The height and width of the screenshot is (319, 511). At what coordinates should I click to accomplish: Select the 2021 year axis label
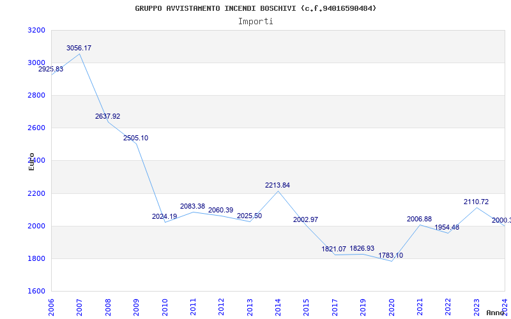420,308
